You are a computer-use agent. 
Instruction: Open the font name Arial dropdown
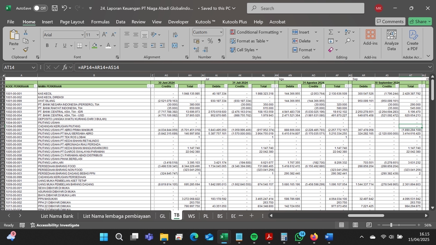82,35
